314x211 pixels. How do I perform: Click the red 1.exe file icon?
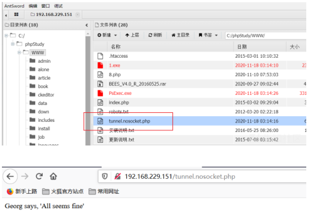100,65
